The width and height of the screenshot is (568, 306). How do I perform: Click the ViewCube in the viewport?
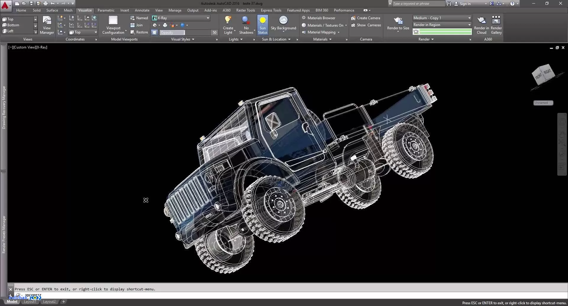pyautogui.click(x=543, y=74)
